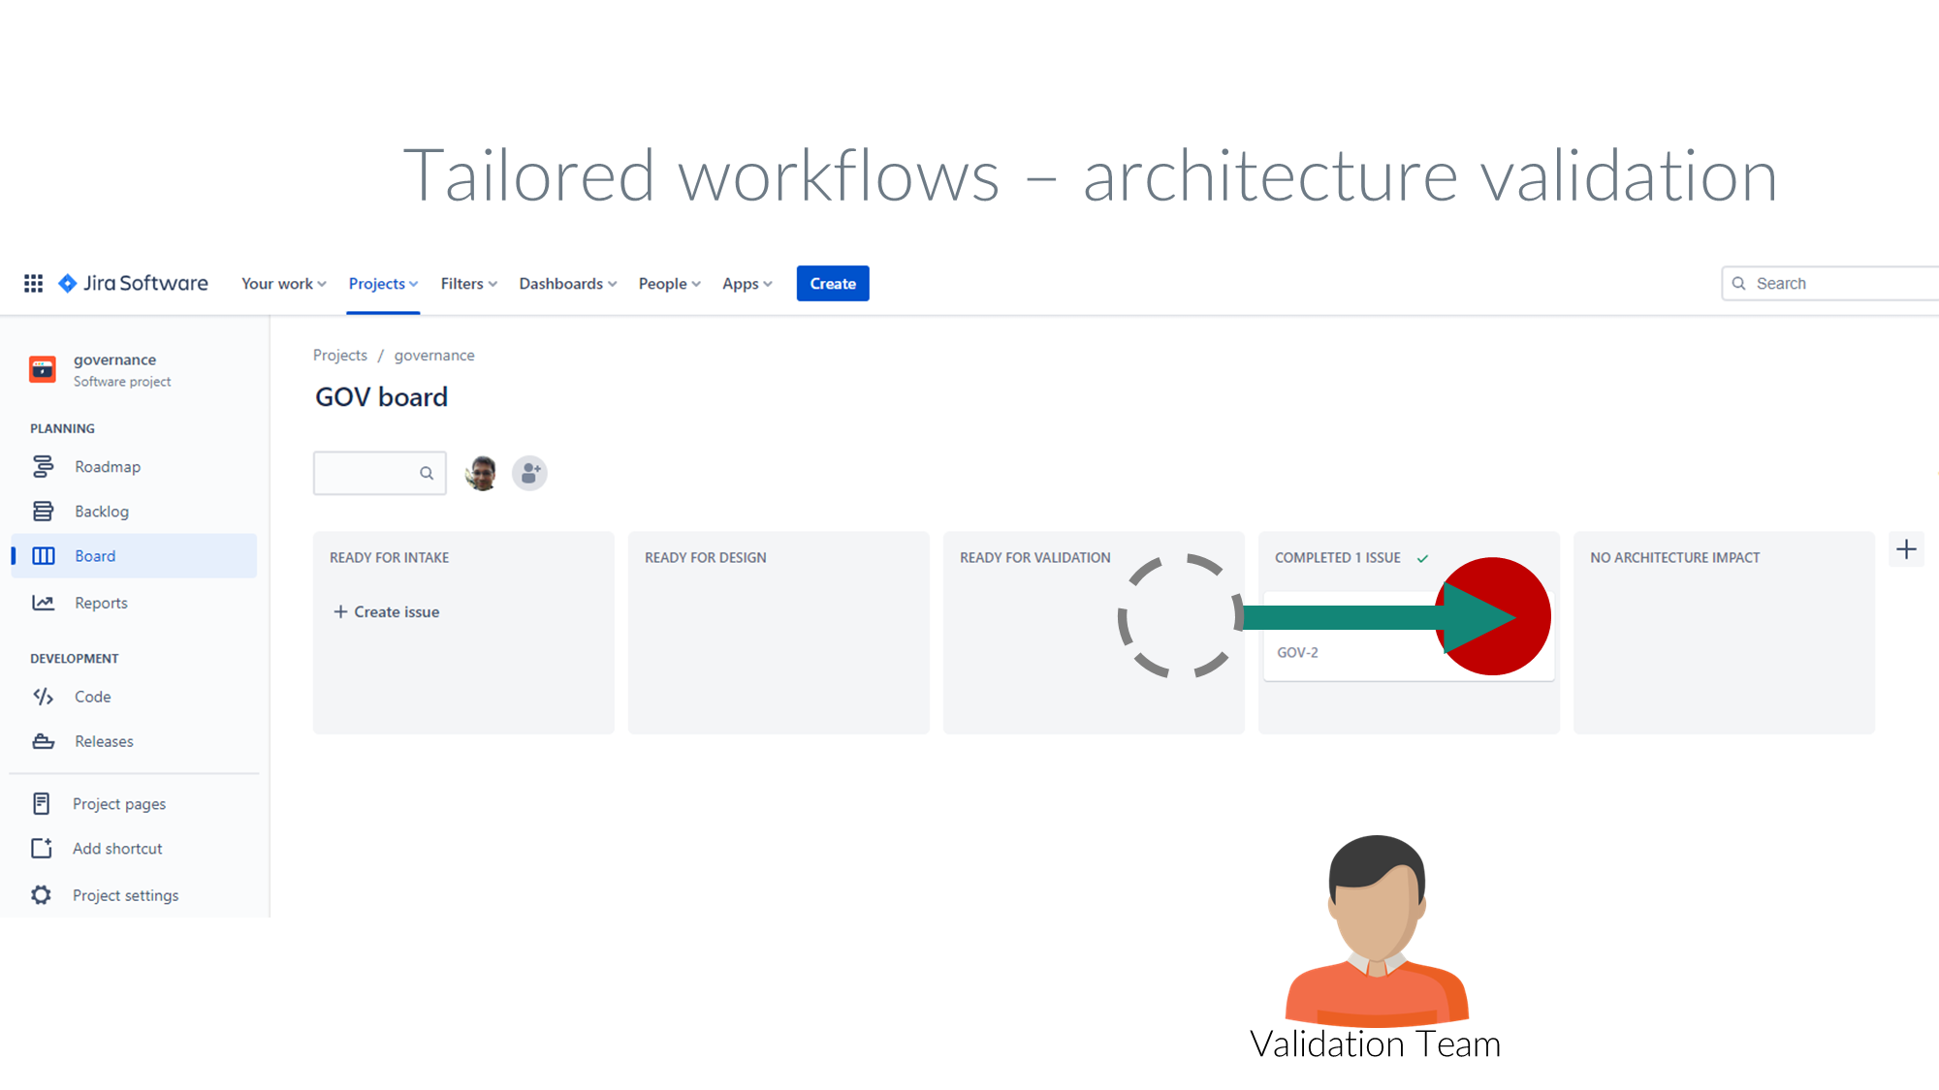Screen dimensions: 1939x1090
Task: Click the governance project icon
Action: click(x=43, y=369)
